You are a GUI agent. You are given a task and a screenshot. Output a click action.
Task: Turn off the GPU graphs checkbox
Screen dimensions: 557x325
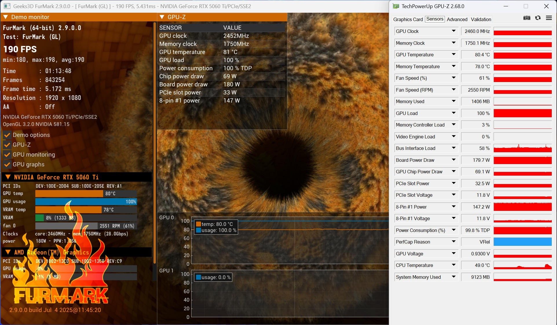pos(7,164)
